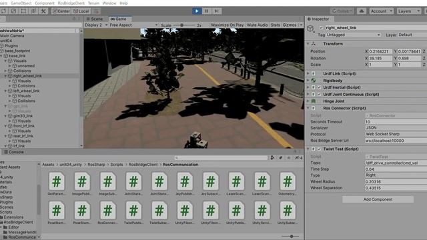
Task: Open the RosBridgeClient menu
Action: click(x=71, y=3)
